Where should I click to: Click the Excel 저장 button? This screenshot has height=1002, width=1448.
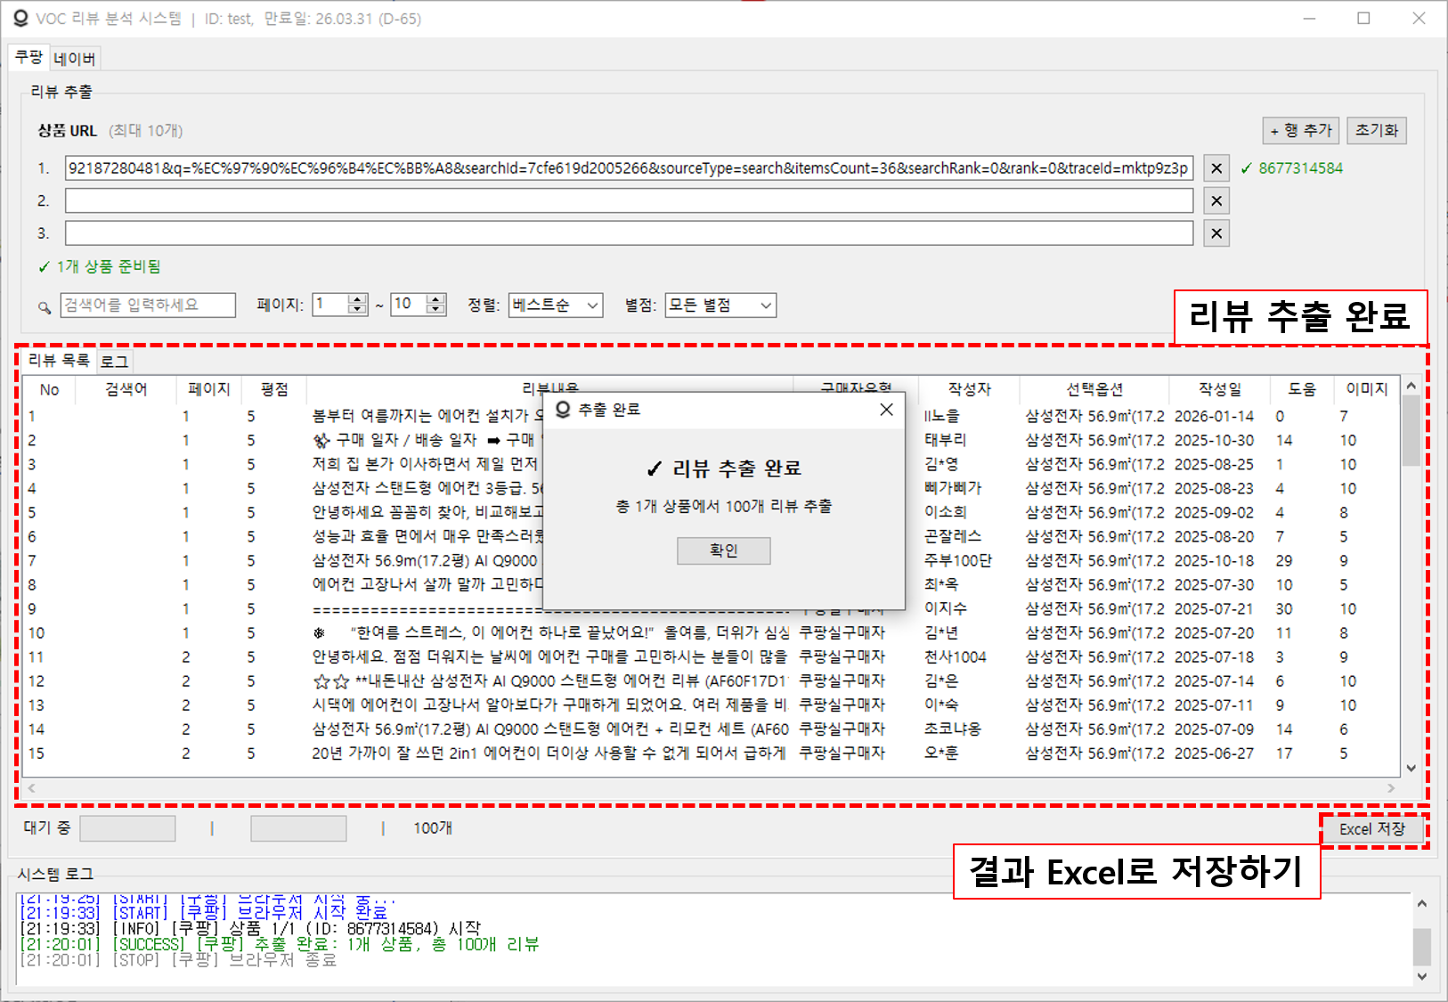coord(1371,829)
